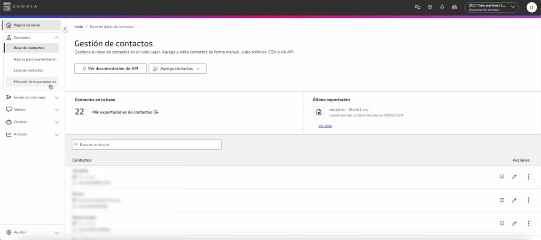Open Historial de importaciones

tap(32, 82)
